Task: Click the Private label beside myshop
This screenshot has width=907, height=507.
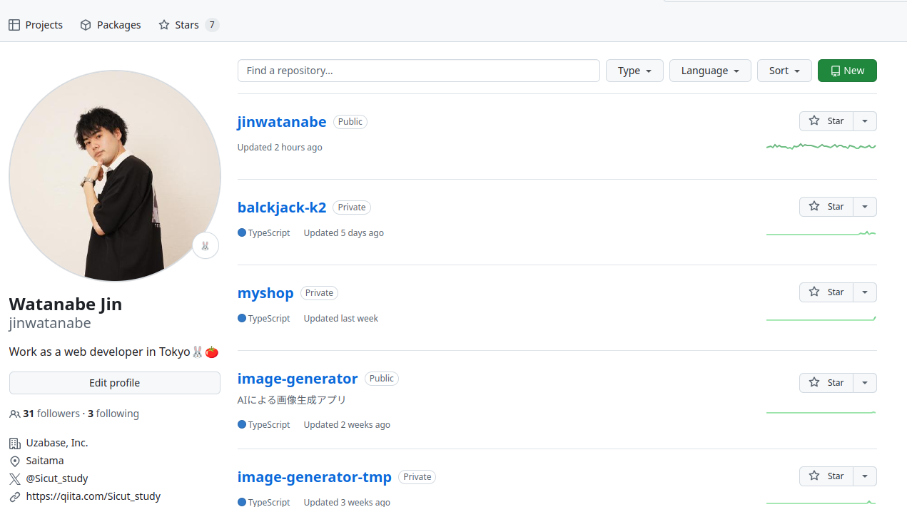Action: [319, 293]
